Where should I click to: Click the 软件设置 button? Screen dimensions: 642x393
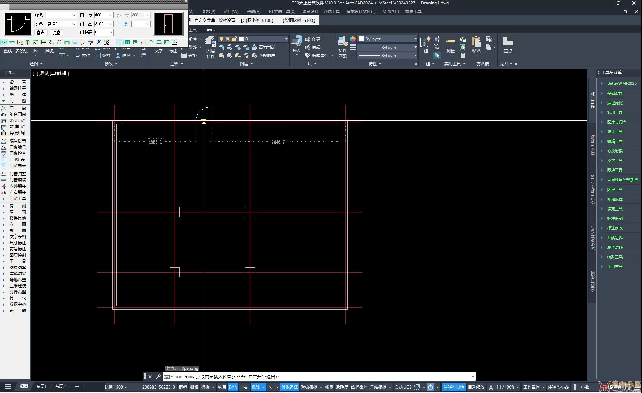click(x=227, y=21)
